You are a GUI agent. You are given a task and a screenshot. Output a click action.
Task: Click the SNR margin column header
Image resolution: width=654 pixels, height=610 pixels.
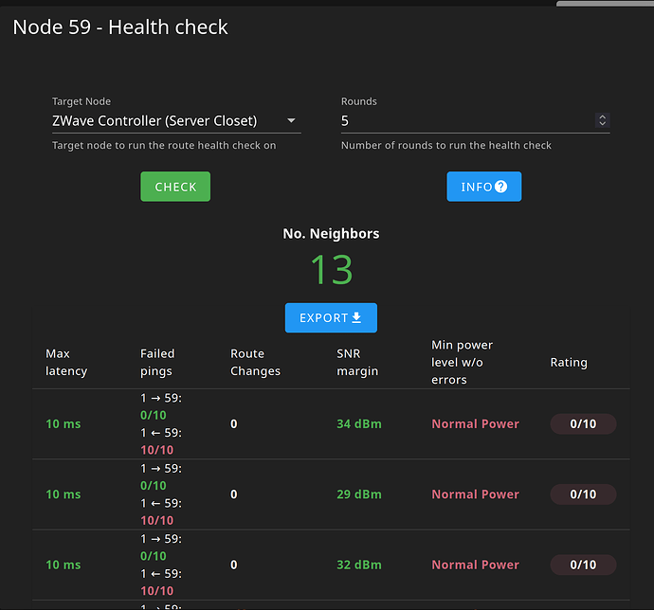click(357, 362)
